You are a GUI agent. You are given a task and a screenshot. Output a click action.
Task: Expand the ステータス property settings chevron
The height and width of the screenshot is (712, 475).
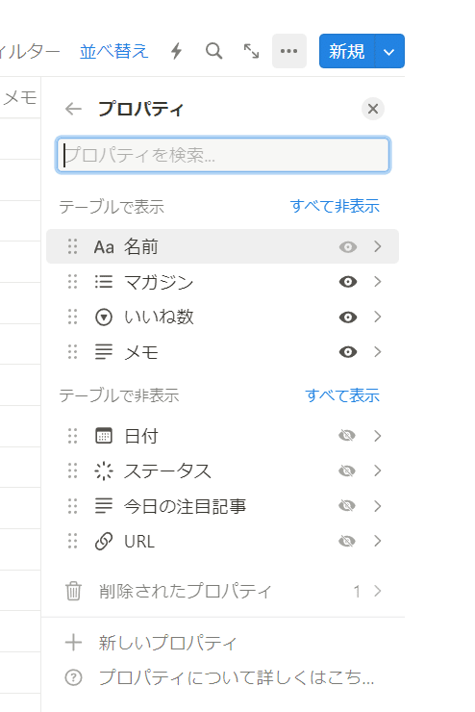tap(378, 470)
